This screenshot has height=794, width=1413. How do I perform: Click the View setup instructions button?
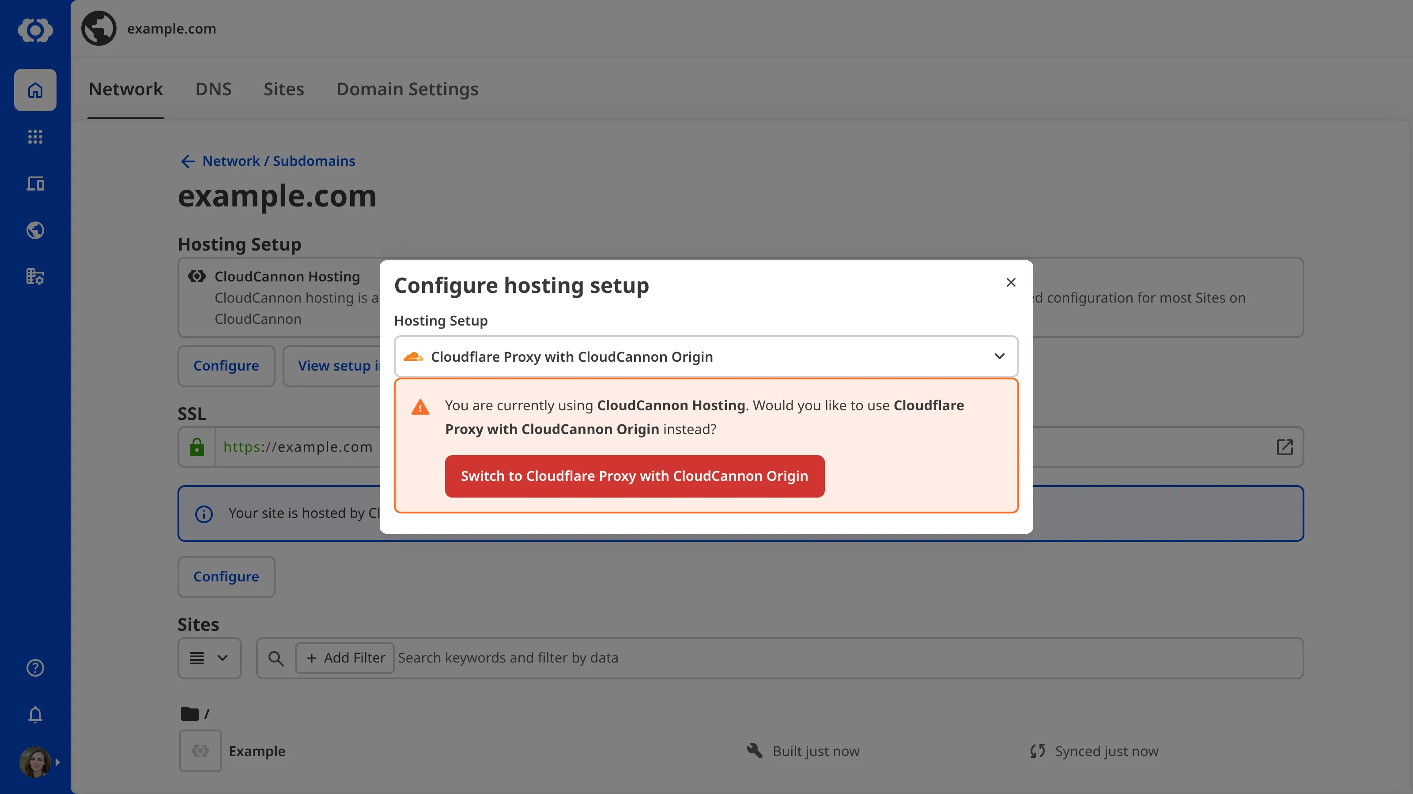click(x=332, y=366)
